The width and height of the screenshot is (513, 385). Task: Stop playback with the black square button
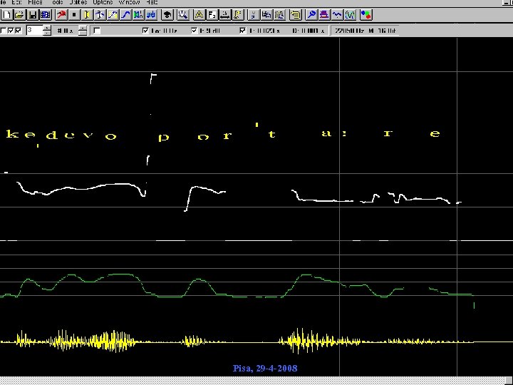(74, 15)
